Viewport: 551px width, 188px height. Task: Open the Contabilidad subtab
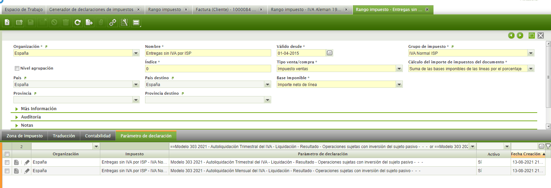(x=98, y=136)
